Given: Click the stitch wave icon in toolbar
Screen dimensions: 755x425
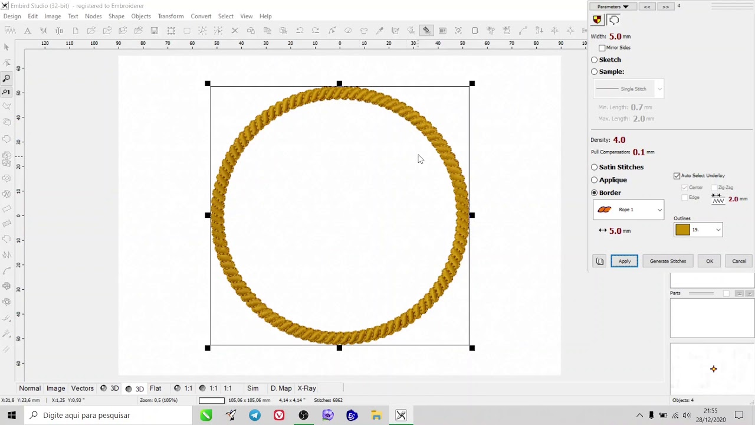Looking at the screenshot, I should point(10,30).
